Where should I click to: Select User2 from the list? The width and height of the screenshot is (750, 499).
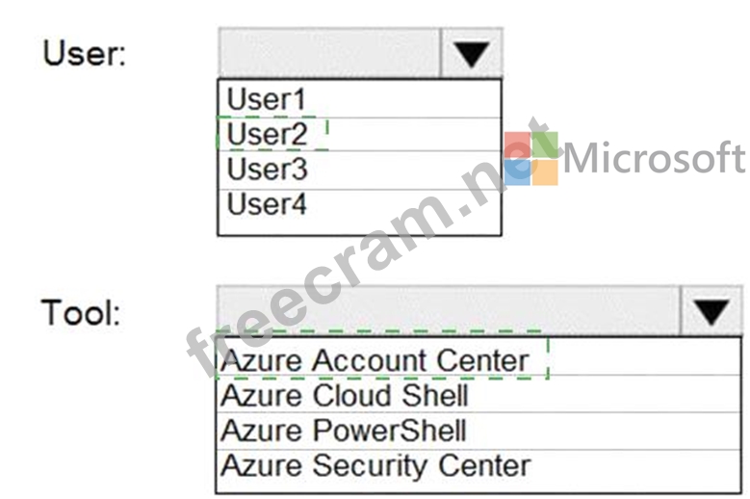coord(359,135)
